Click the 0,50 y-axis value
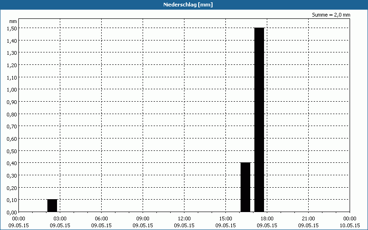This screenshot has width=368, height=230. pyautogui.click(x=12, y=151)
